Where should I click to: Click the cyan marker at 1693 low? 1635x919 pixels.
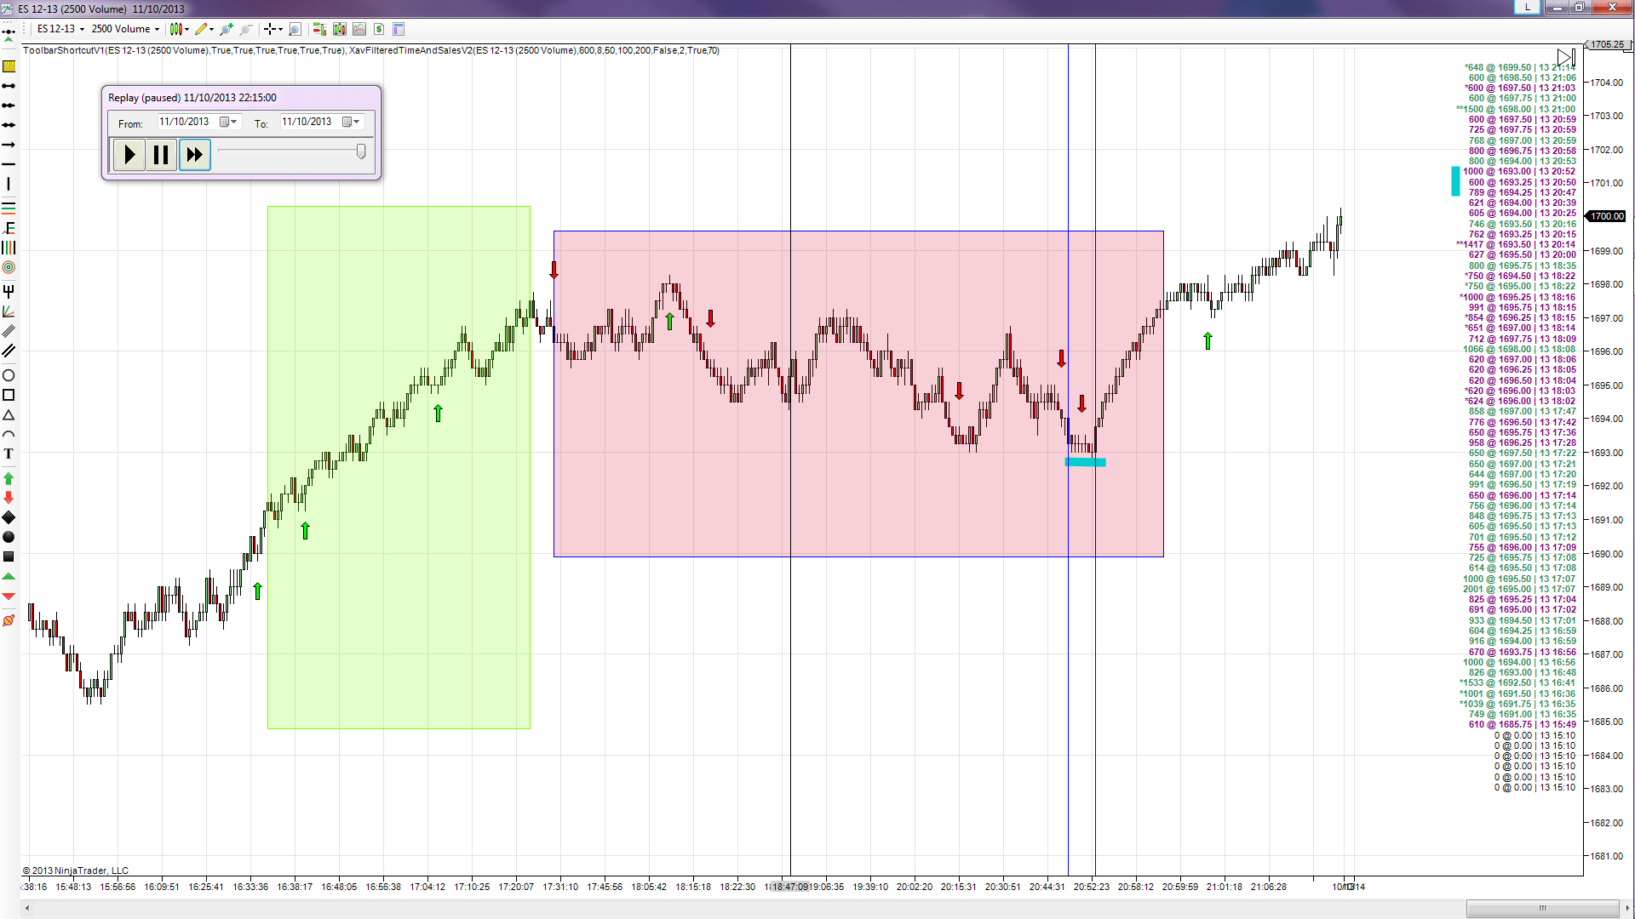[1086, 462]
